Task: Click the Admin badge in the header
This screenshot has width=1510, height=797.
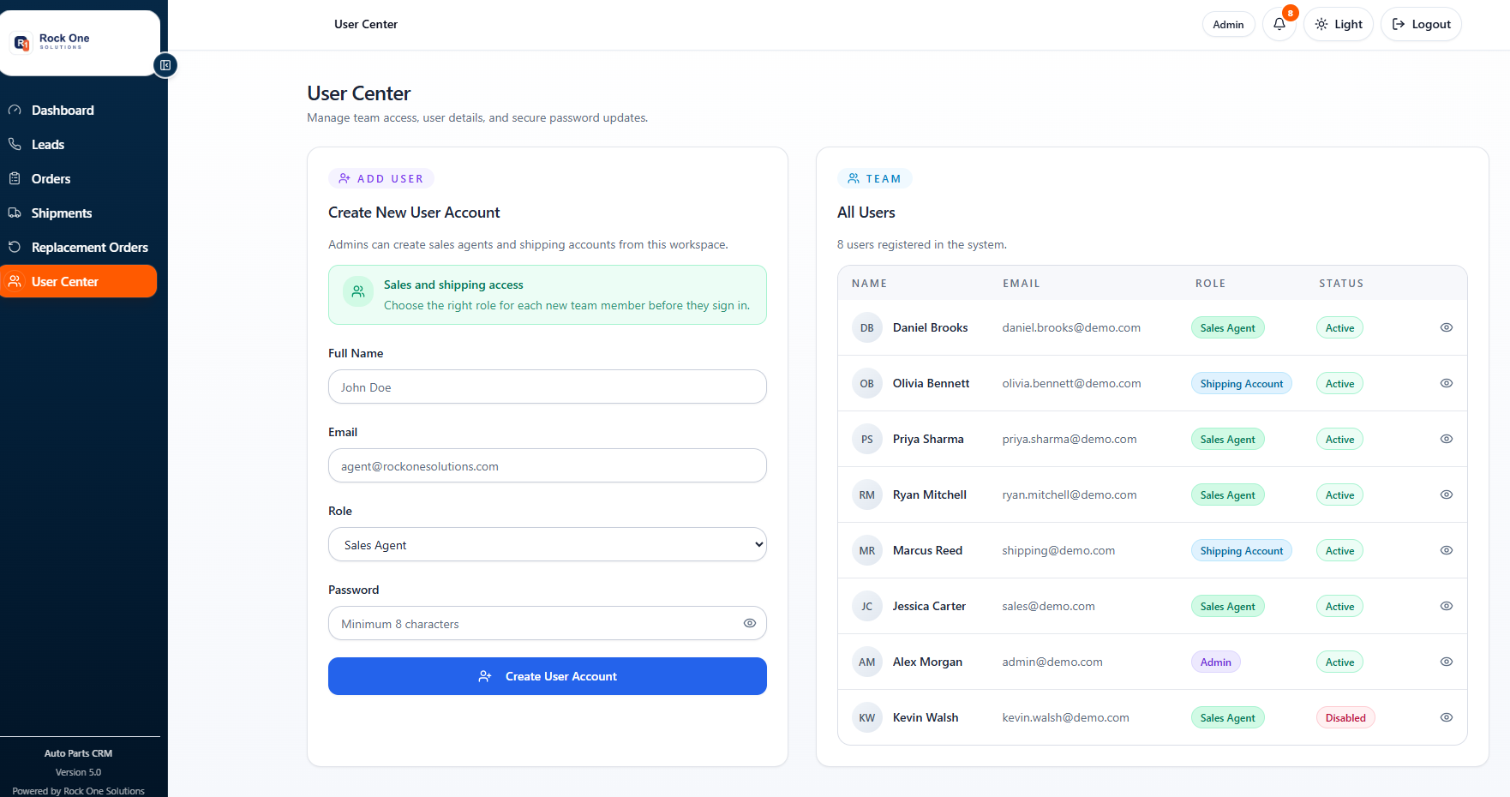Action: [1228, 24]
